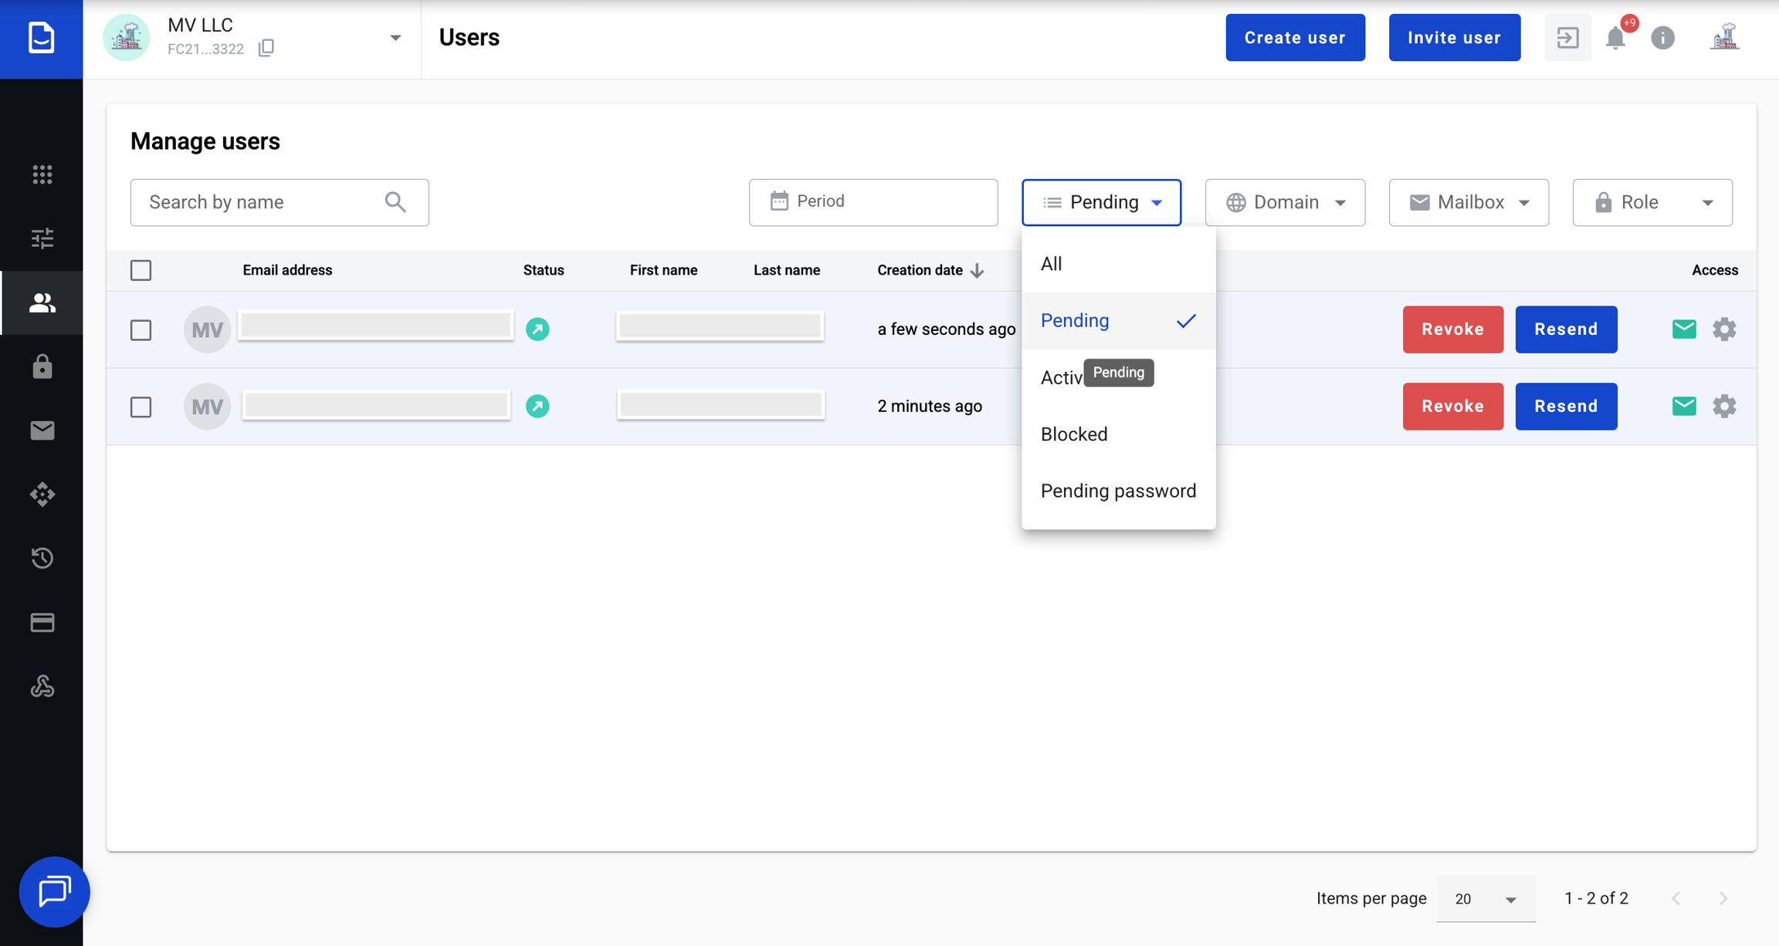Choose Pending password status option
The width and height of the screenshot is (1779, 946).
(x=1118, y=491)
